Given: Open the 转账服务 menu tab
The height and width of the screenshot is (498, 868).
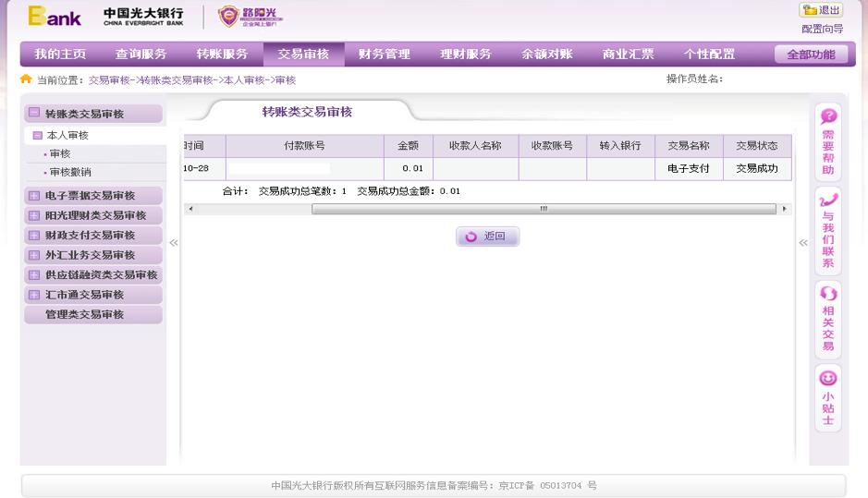Looking at the screenshot, I should tap(222, 55).
